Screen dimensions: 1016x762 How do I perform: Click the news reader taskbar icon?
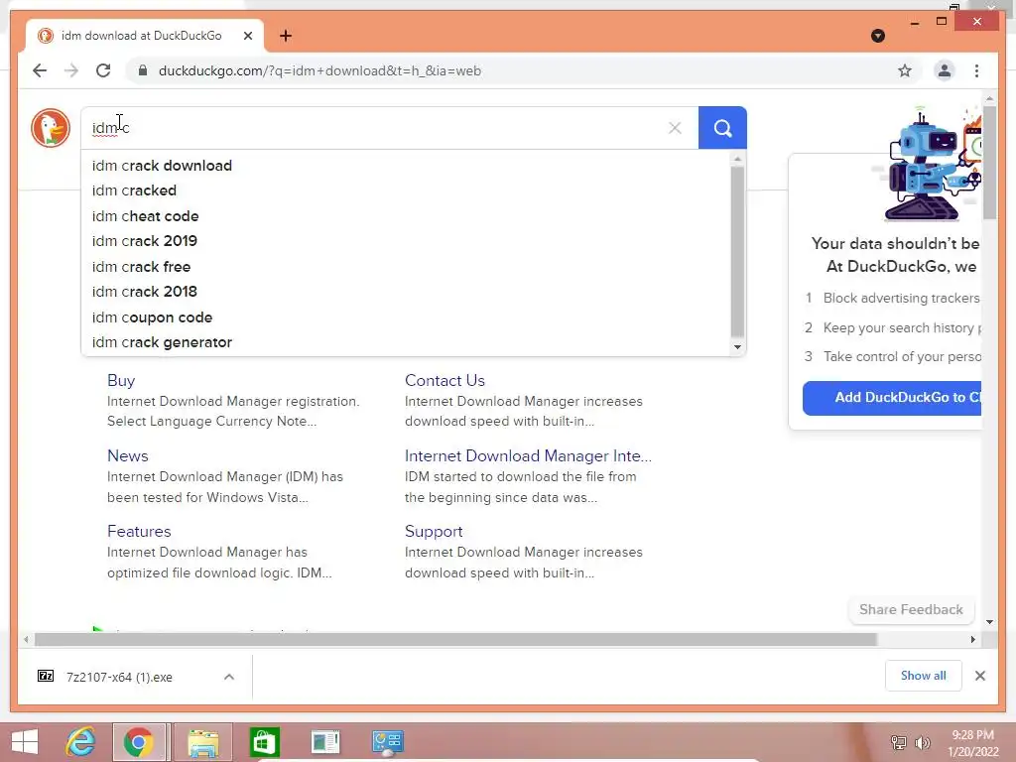click(325, 742)
